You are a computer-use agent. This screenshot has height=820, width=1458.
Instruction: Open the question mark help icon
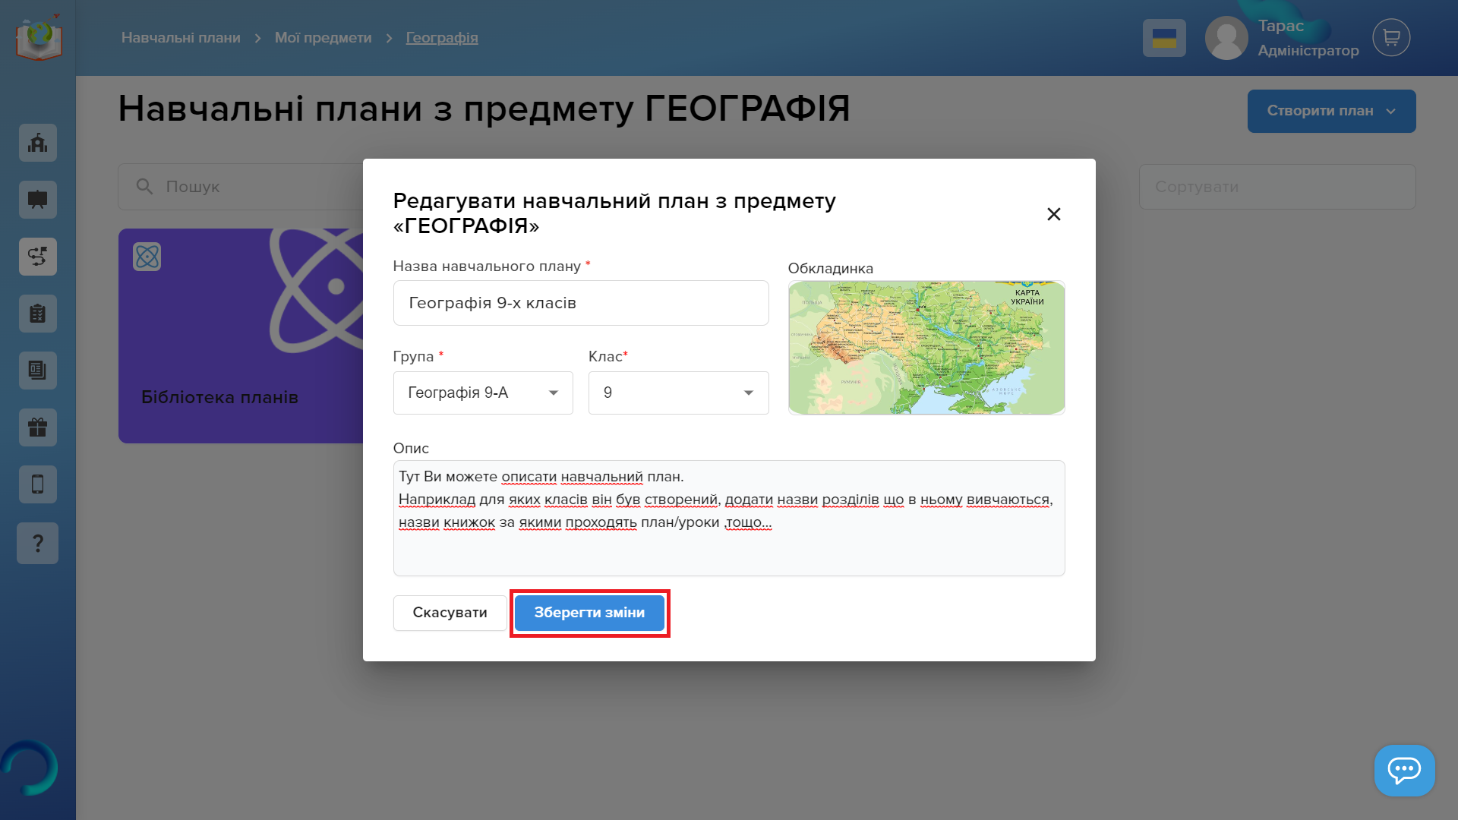(x=38, y=544)
